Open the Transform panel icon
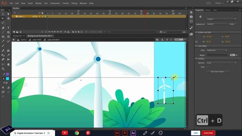This screenshot has width=242, height=136. (191, 21)
